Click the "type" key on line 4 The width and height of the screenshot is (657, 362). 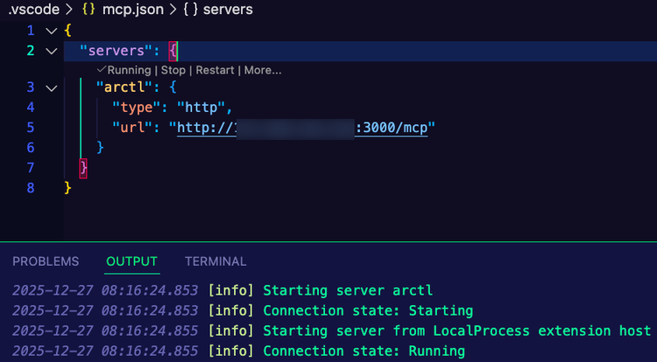(x=136, y=108)
